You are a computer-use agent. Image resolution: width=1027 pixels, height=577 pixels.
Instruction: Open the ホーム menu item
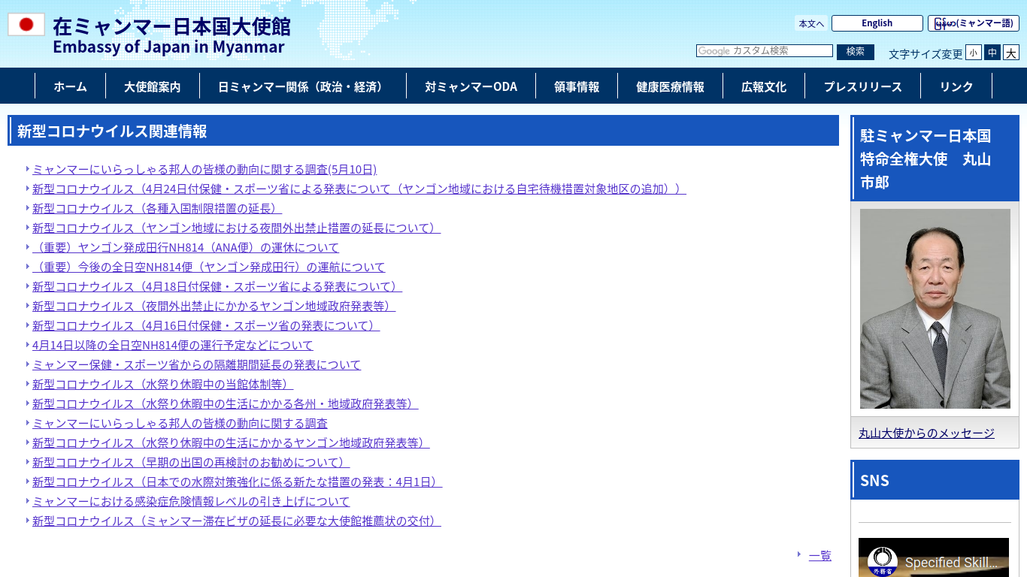tap(70, 86)
